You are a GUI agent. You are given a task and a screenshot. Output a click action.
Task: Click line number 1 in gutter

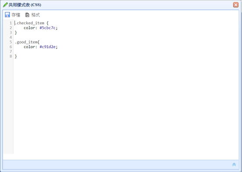point(10,23)
